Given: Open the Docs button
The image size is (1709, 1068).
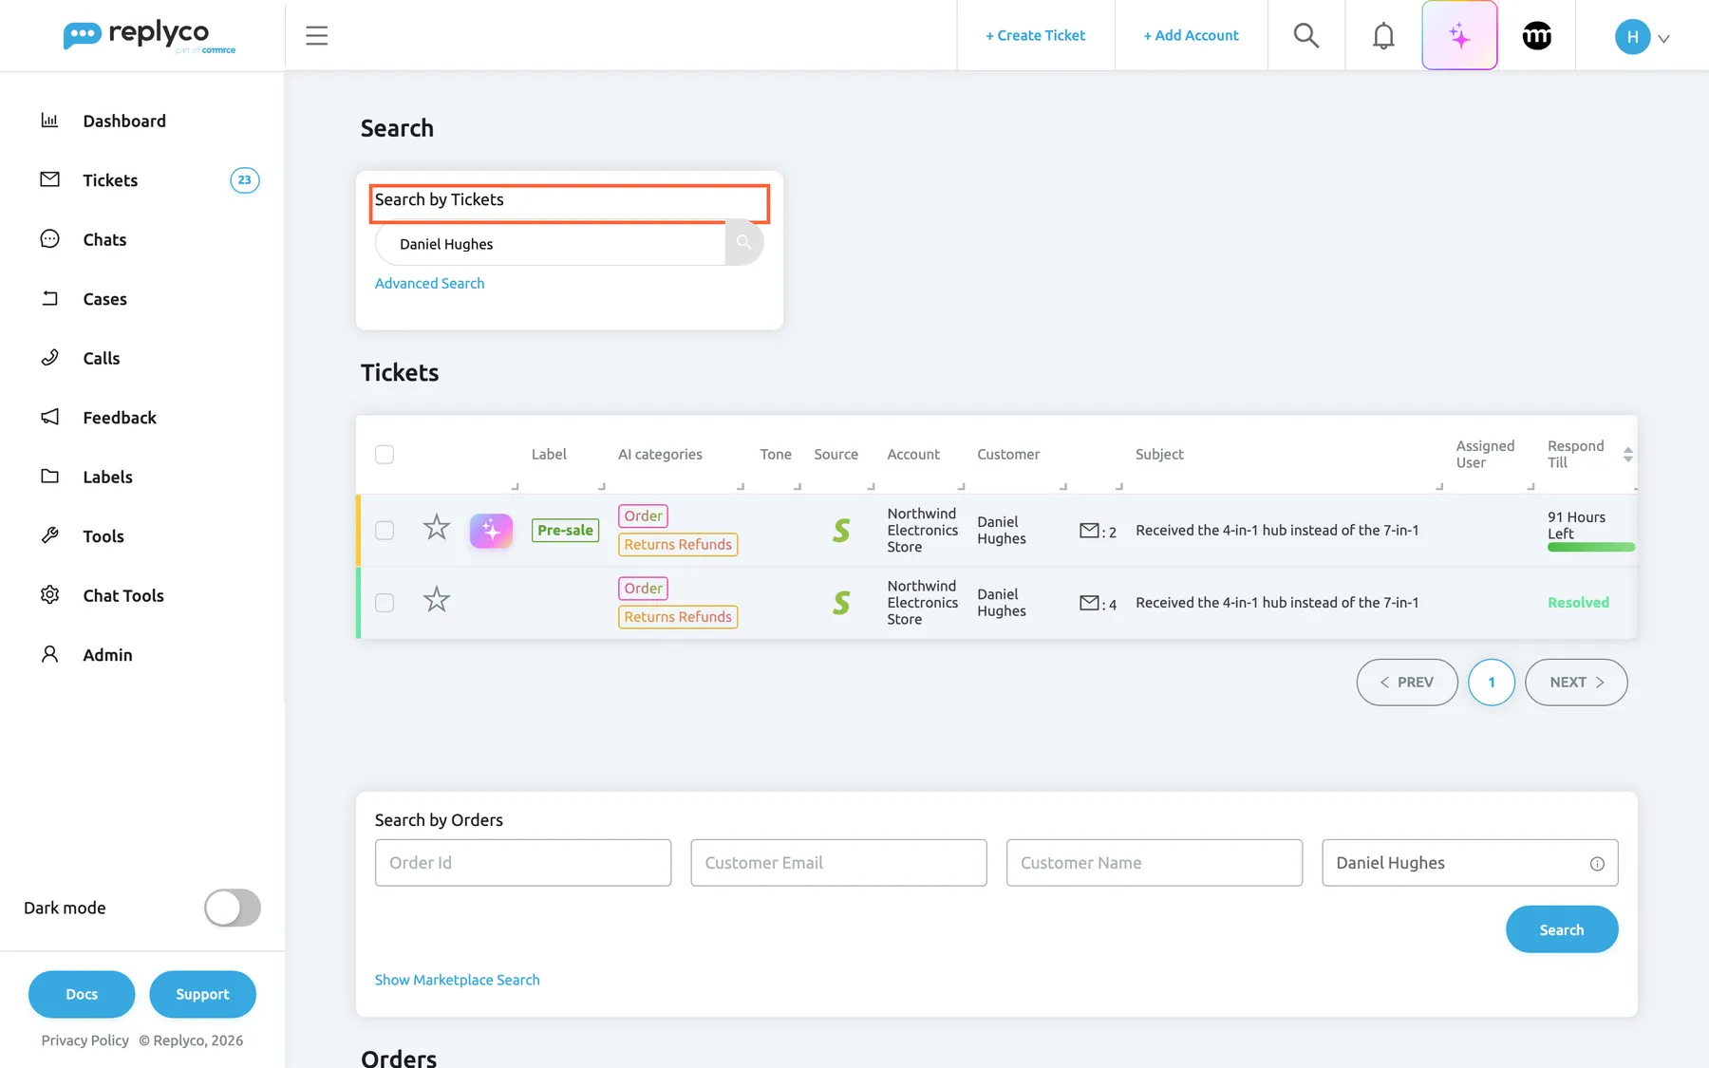Looking at the screenshot, I should [82, 994].
